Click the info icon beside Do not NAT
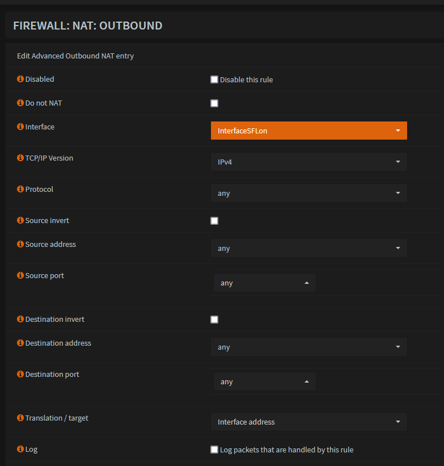 click(x=20, y=103)
